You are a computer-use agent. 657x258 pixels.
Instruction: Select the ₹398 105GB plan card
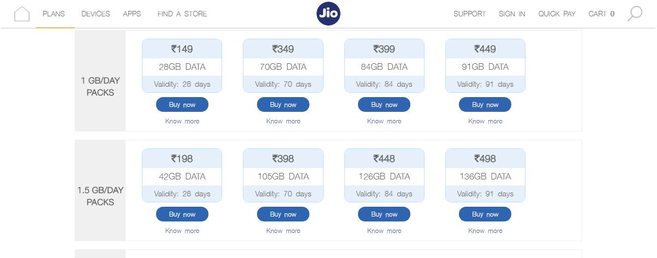point(283,175)
